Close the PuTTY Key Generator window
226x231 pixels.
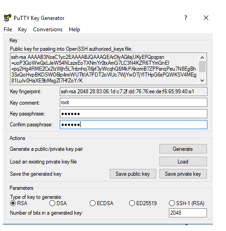(x=206, y=18)
